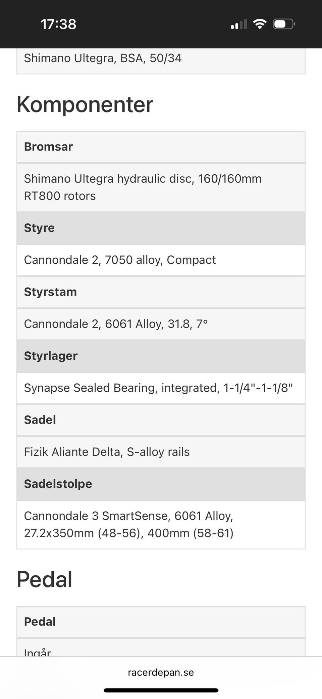Image resolution: width=322 pixels, height=699 pixels.
Task: Tap the racerdepan.se address bar
Action: [161, 672]
